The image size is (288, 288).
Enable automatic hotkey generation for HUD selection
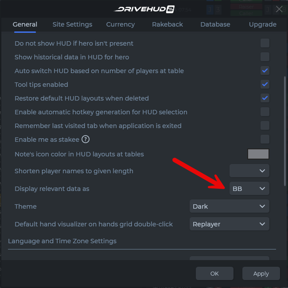tap(265, 112)
